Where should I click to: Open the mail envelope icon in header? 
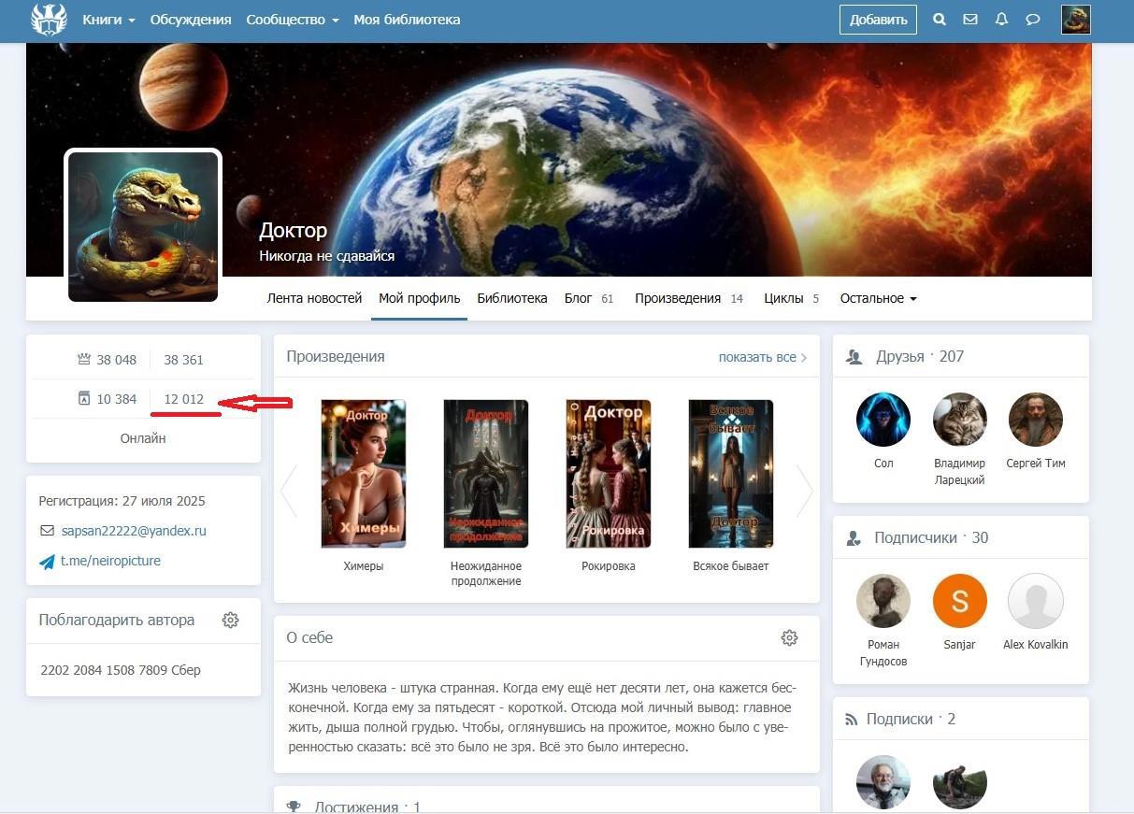[x=970, y=19]
